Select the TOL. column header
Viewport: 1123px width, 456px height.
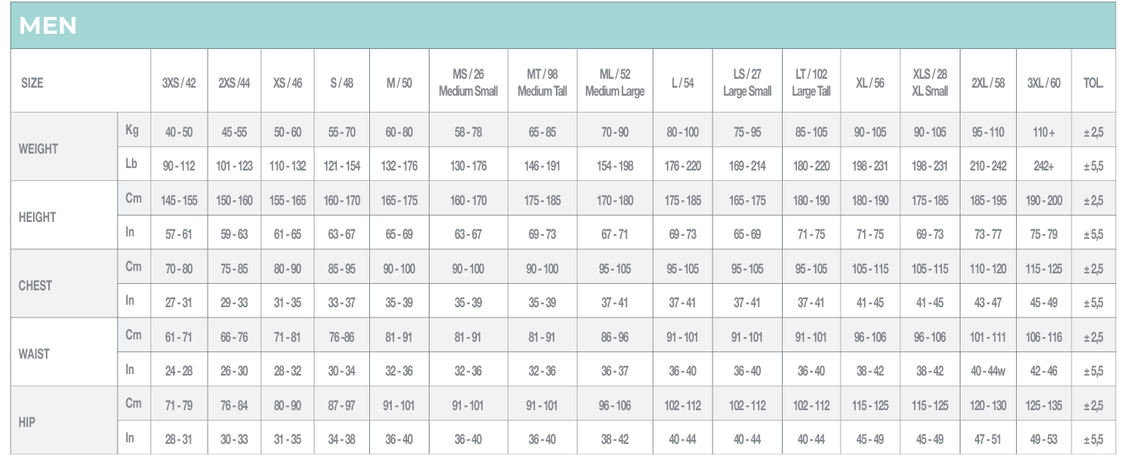[x=1093, y=83]
